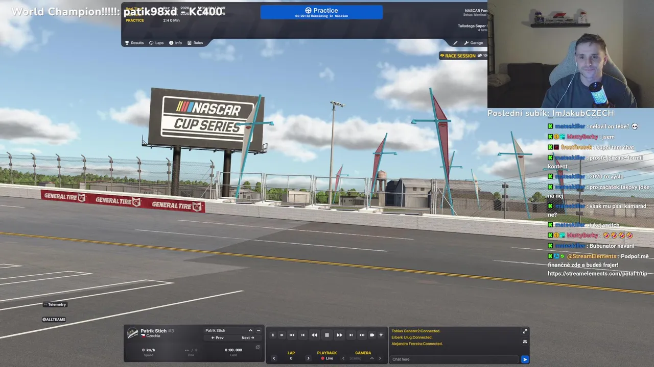This screenshot has width=654, height=367.
Task: Click 'Erberk Ulug:Connected.' message
Action: click(412, 337)
